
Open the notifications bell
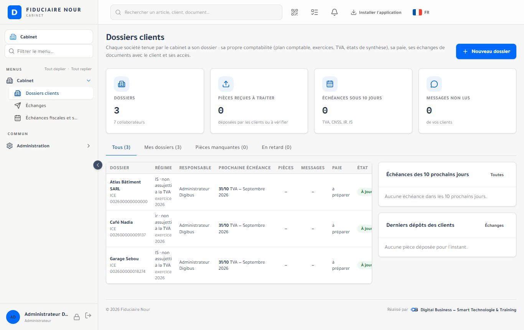point(335,12)
